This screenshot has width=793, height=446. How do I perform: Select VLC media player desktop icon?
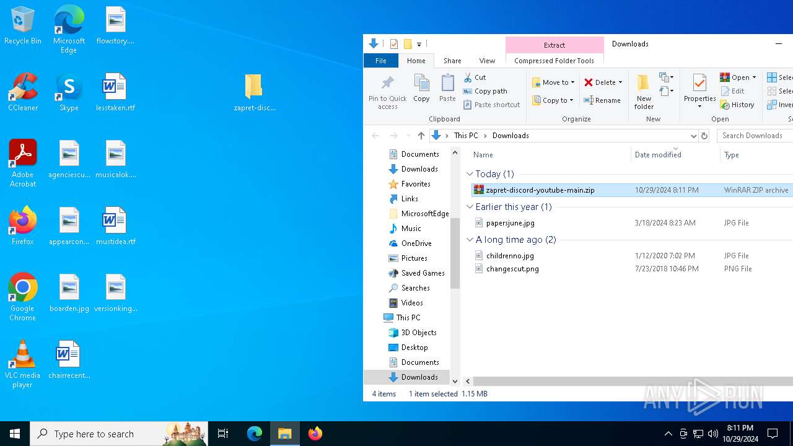click(23, 364)
